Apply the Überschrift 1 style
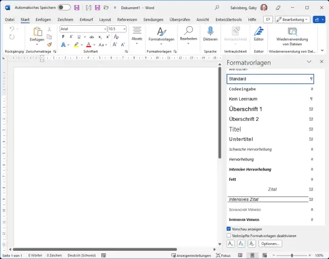Screen dimensions: 329x259 [246, 109]
